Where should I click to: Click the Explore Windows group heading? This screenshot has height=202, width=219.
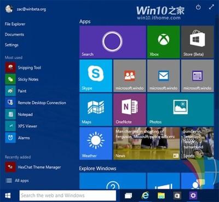(x=97, y=168)
